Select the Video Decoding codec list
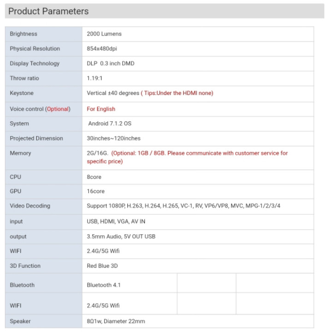 click(x=184, y=206)
